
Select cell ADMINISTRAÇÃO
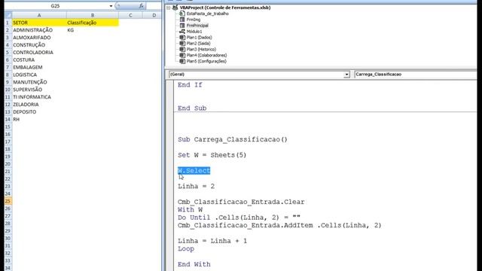(39, 30)
